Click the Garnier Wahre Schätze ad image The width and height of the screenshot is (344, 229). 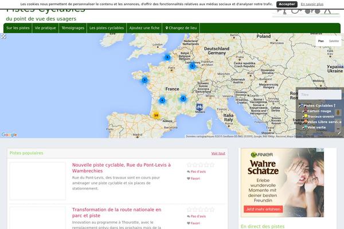(282, 183)
